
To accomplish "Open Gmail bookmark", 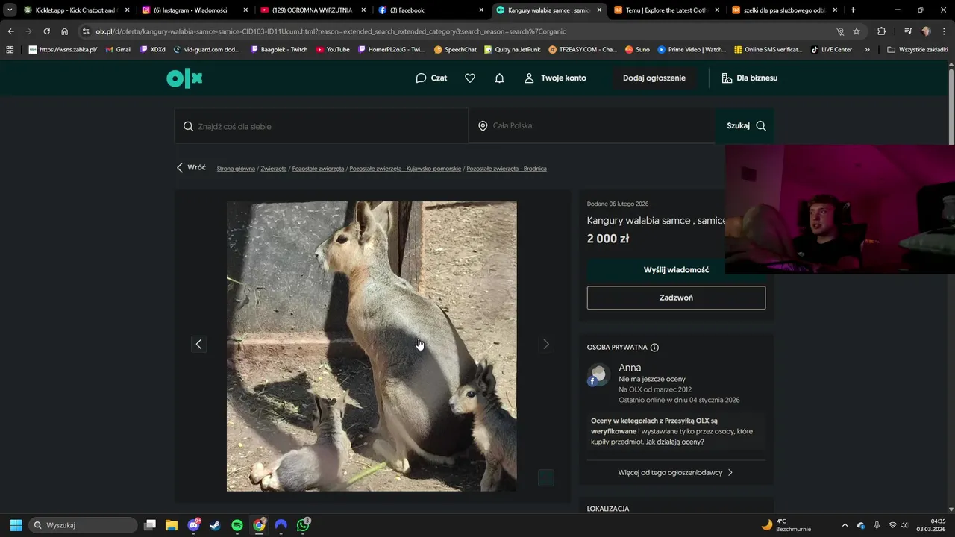I will click(x=118, y=50).
